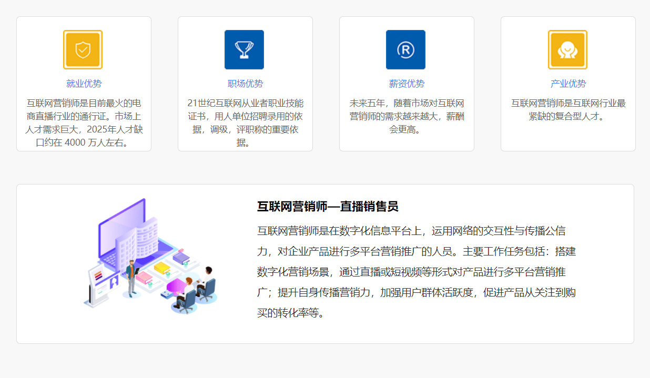Click the standing person in the illustration
The image size is (650, 378).
click(x=131, y=277)
